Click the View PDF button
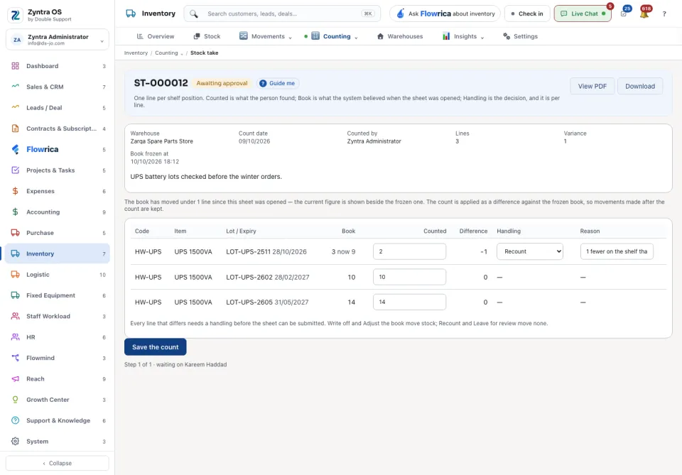 pyautogui.click(x=592, y=86)
